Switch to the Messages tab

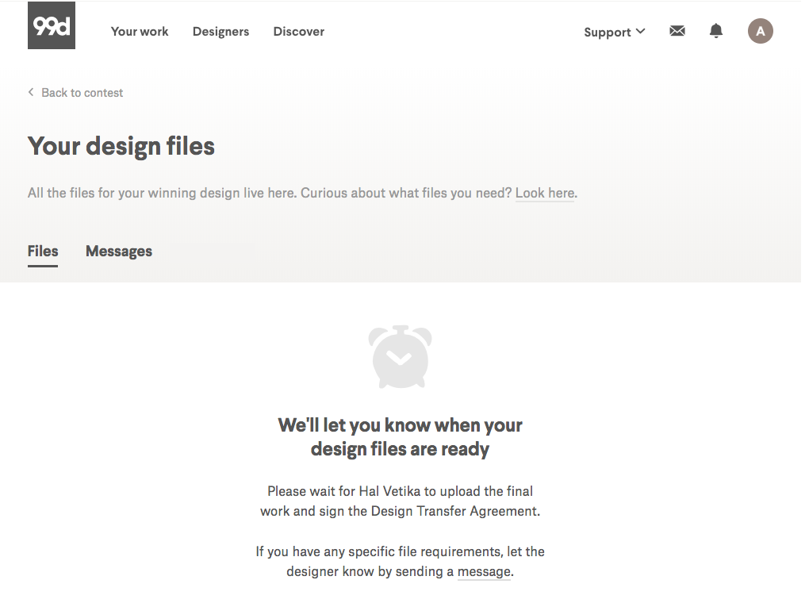[x=119, y=252]
